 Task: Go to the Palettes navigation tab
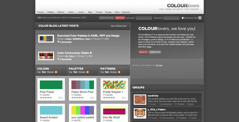click(50, 12)
